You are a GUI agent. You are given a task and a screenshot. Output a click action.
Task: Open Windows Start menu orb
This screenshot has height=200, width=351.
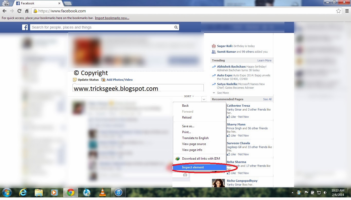pyautogui.click(x=7, y=192)
